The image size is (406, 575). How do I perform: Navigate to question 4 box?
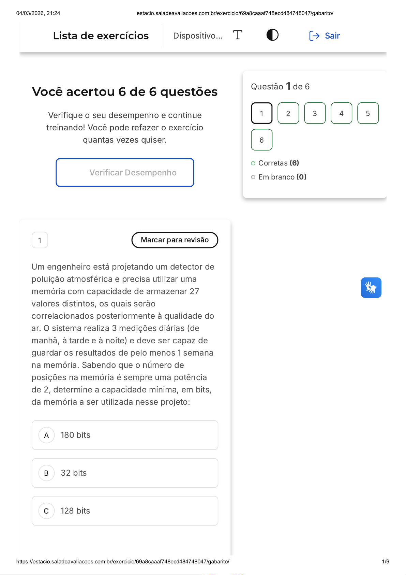point(341,113)
